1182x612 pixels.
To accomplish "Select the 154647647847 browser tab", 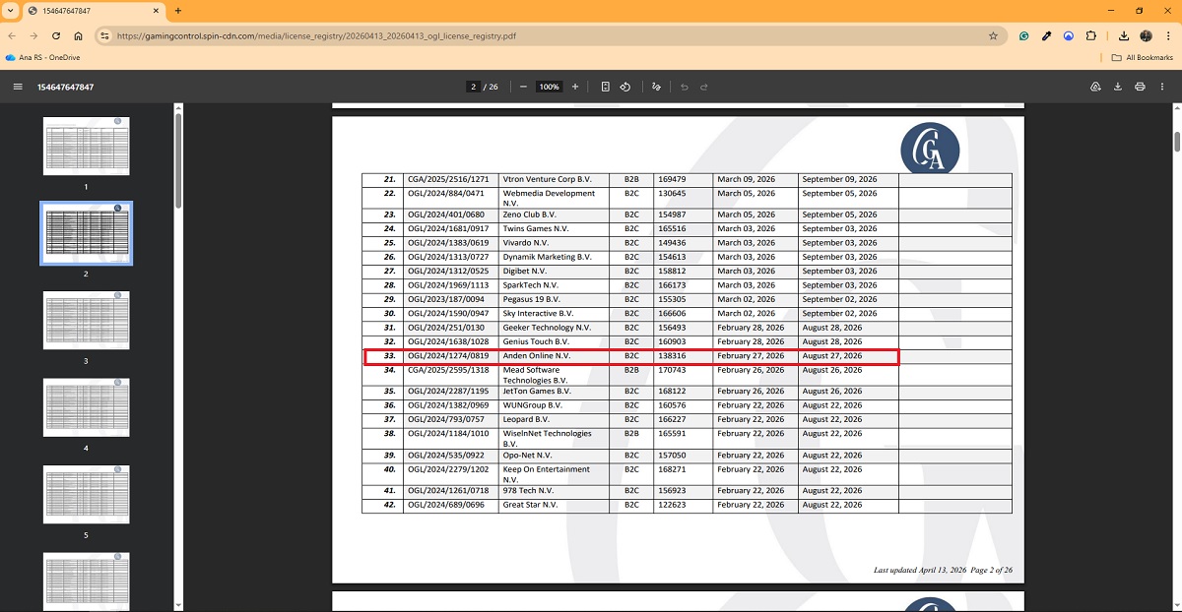I will click(x=89, y=11).
